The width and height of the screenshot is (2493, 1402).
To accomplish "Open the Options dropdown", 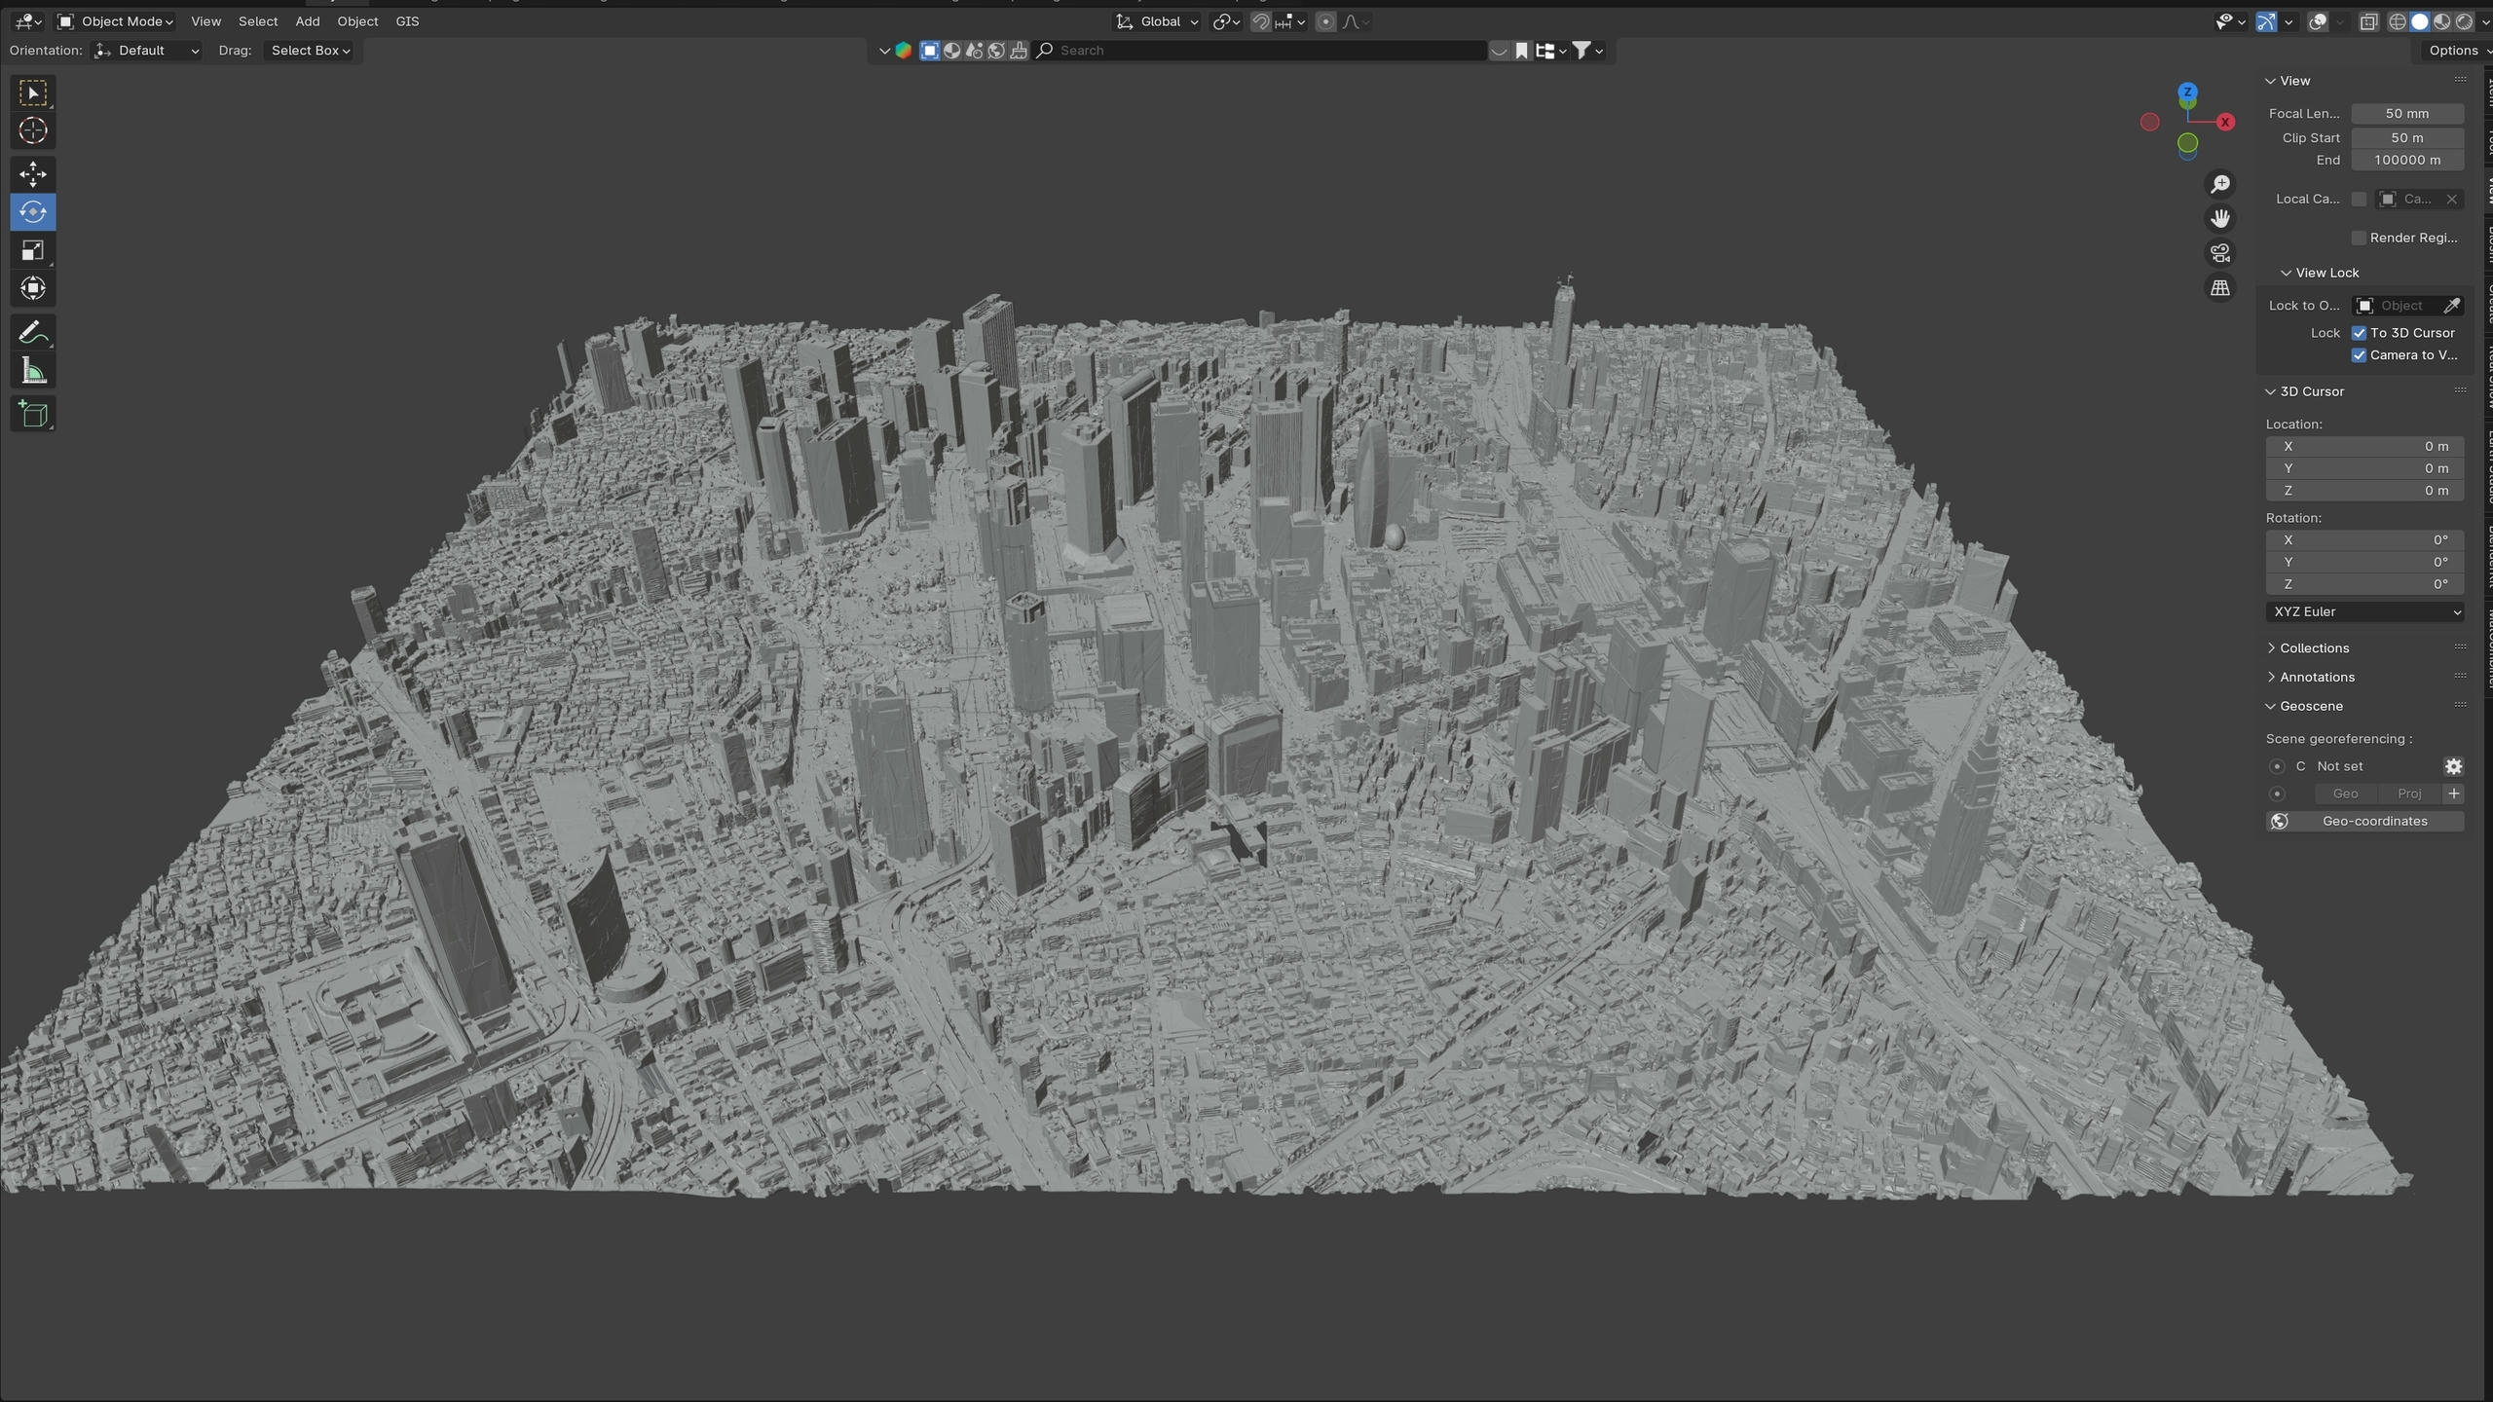I will click(x=2457, y=51).
